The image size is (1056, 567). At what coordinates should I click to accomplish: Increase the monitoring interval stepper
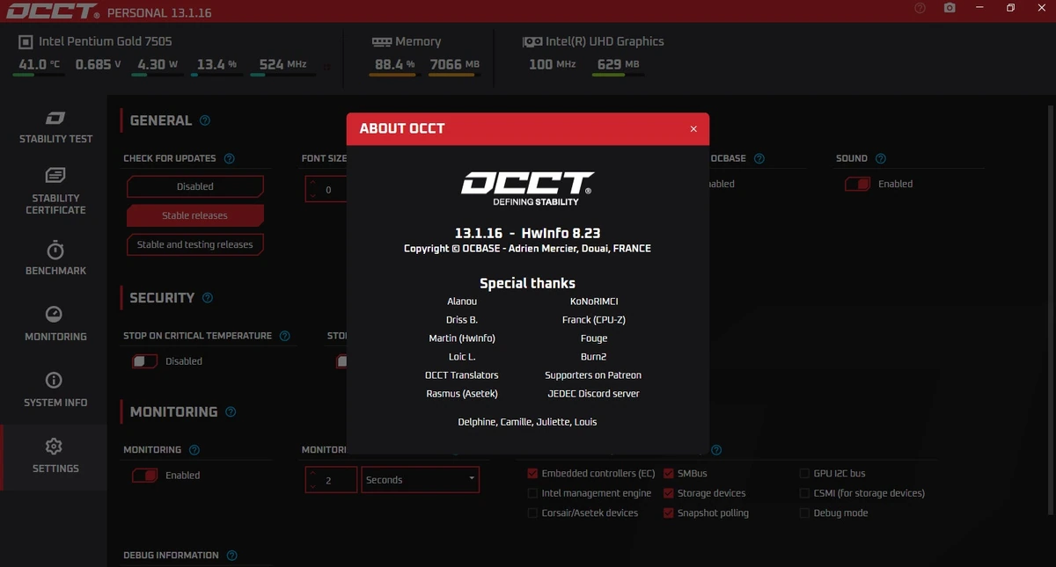coord(312,474)
